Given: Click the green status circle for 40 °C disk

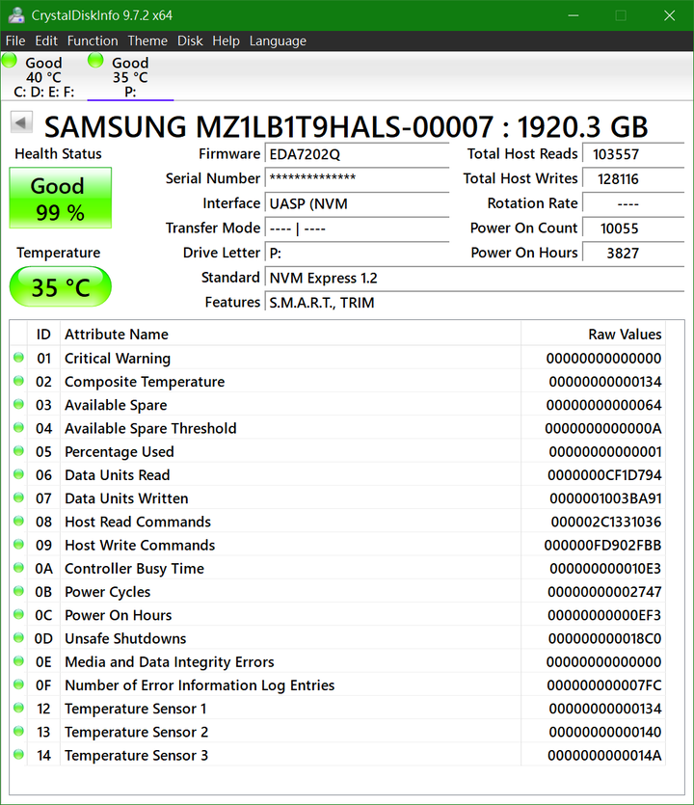Looking at the screenshot, I should point(10,61).
